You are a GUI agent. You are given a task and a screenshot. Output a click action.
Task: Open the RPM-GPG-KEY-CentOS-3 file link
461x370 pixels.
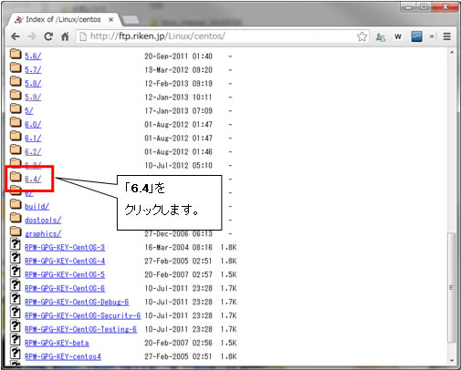coord(65,248)
